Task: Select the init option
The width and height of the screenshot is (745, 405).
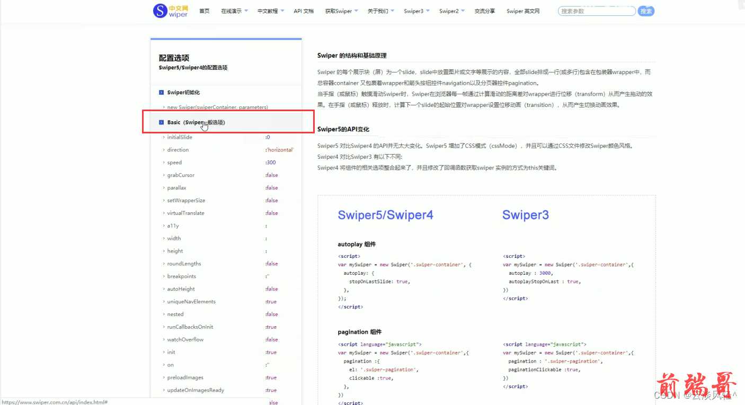Action: [171, 353]
